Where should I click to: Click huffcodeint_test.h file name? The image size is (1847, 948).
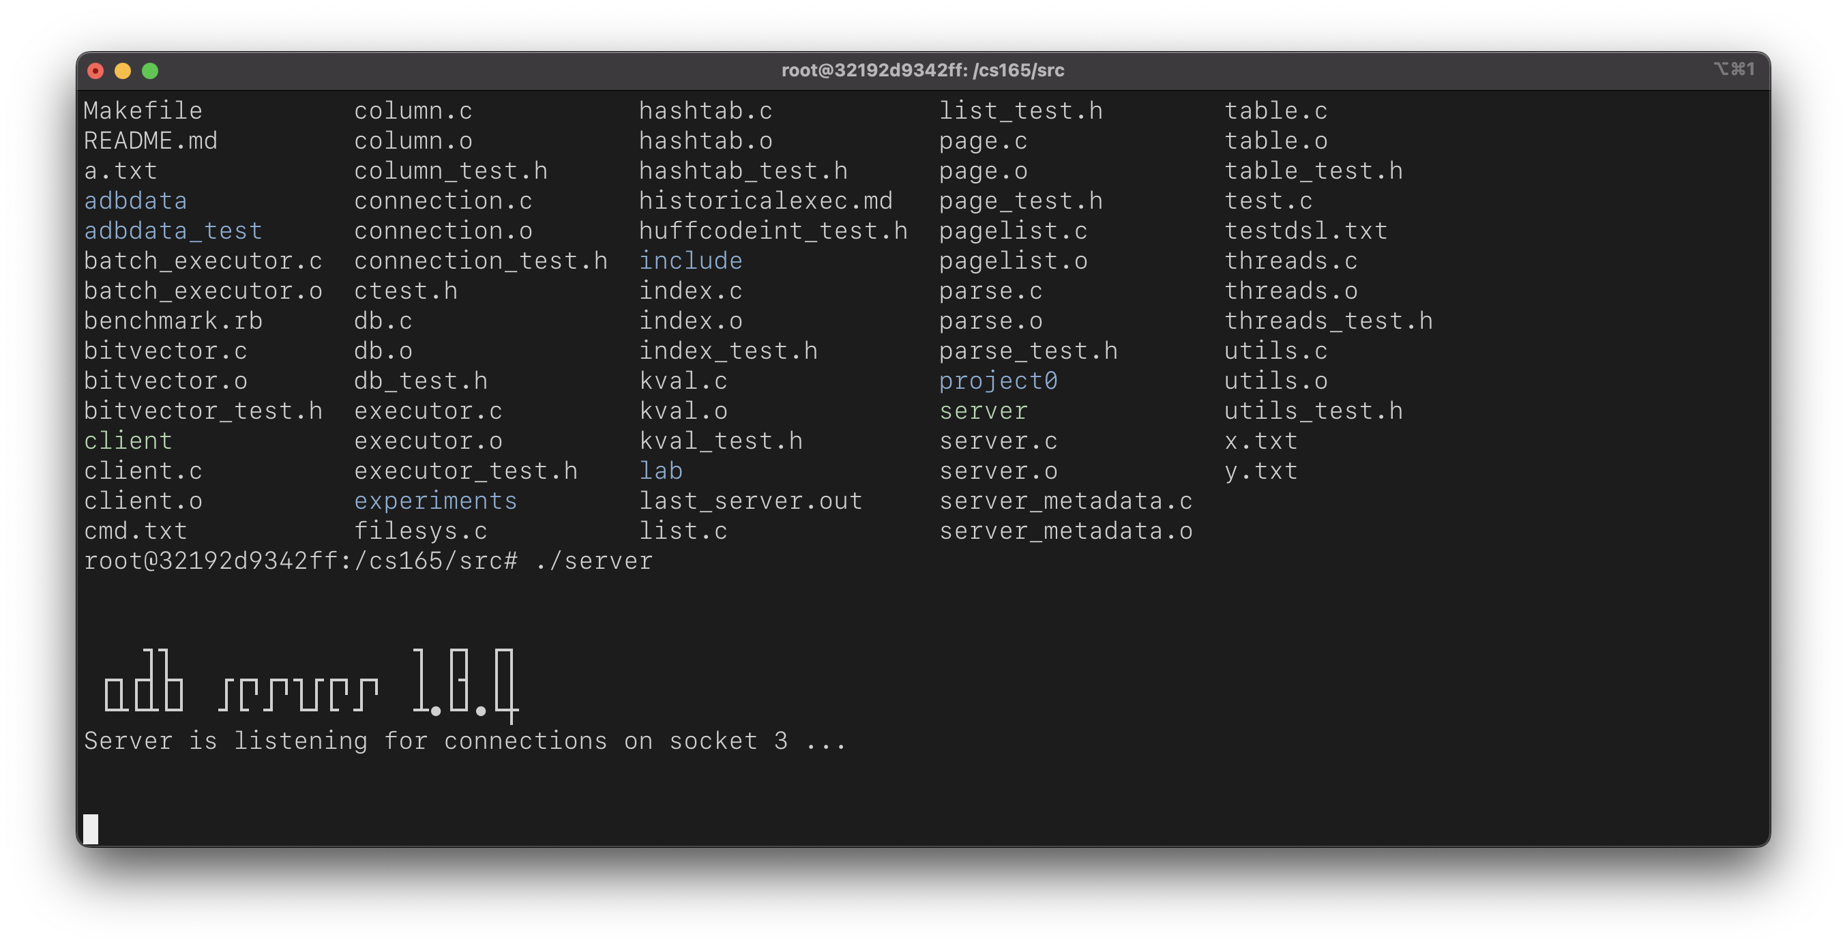(x=773, y=231)
